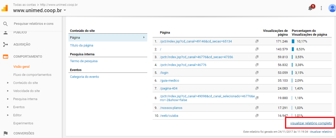Select Título da página dimension
The image size is (336, 138).
(82, 45)
